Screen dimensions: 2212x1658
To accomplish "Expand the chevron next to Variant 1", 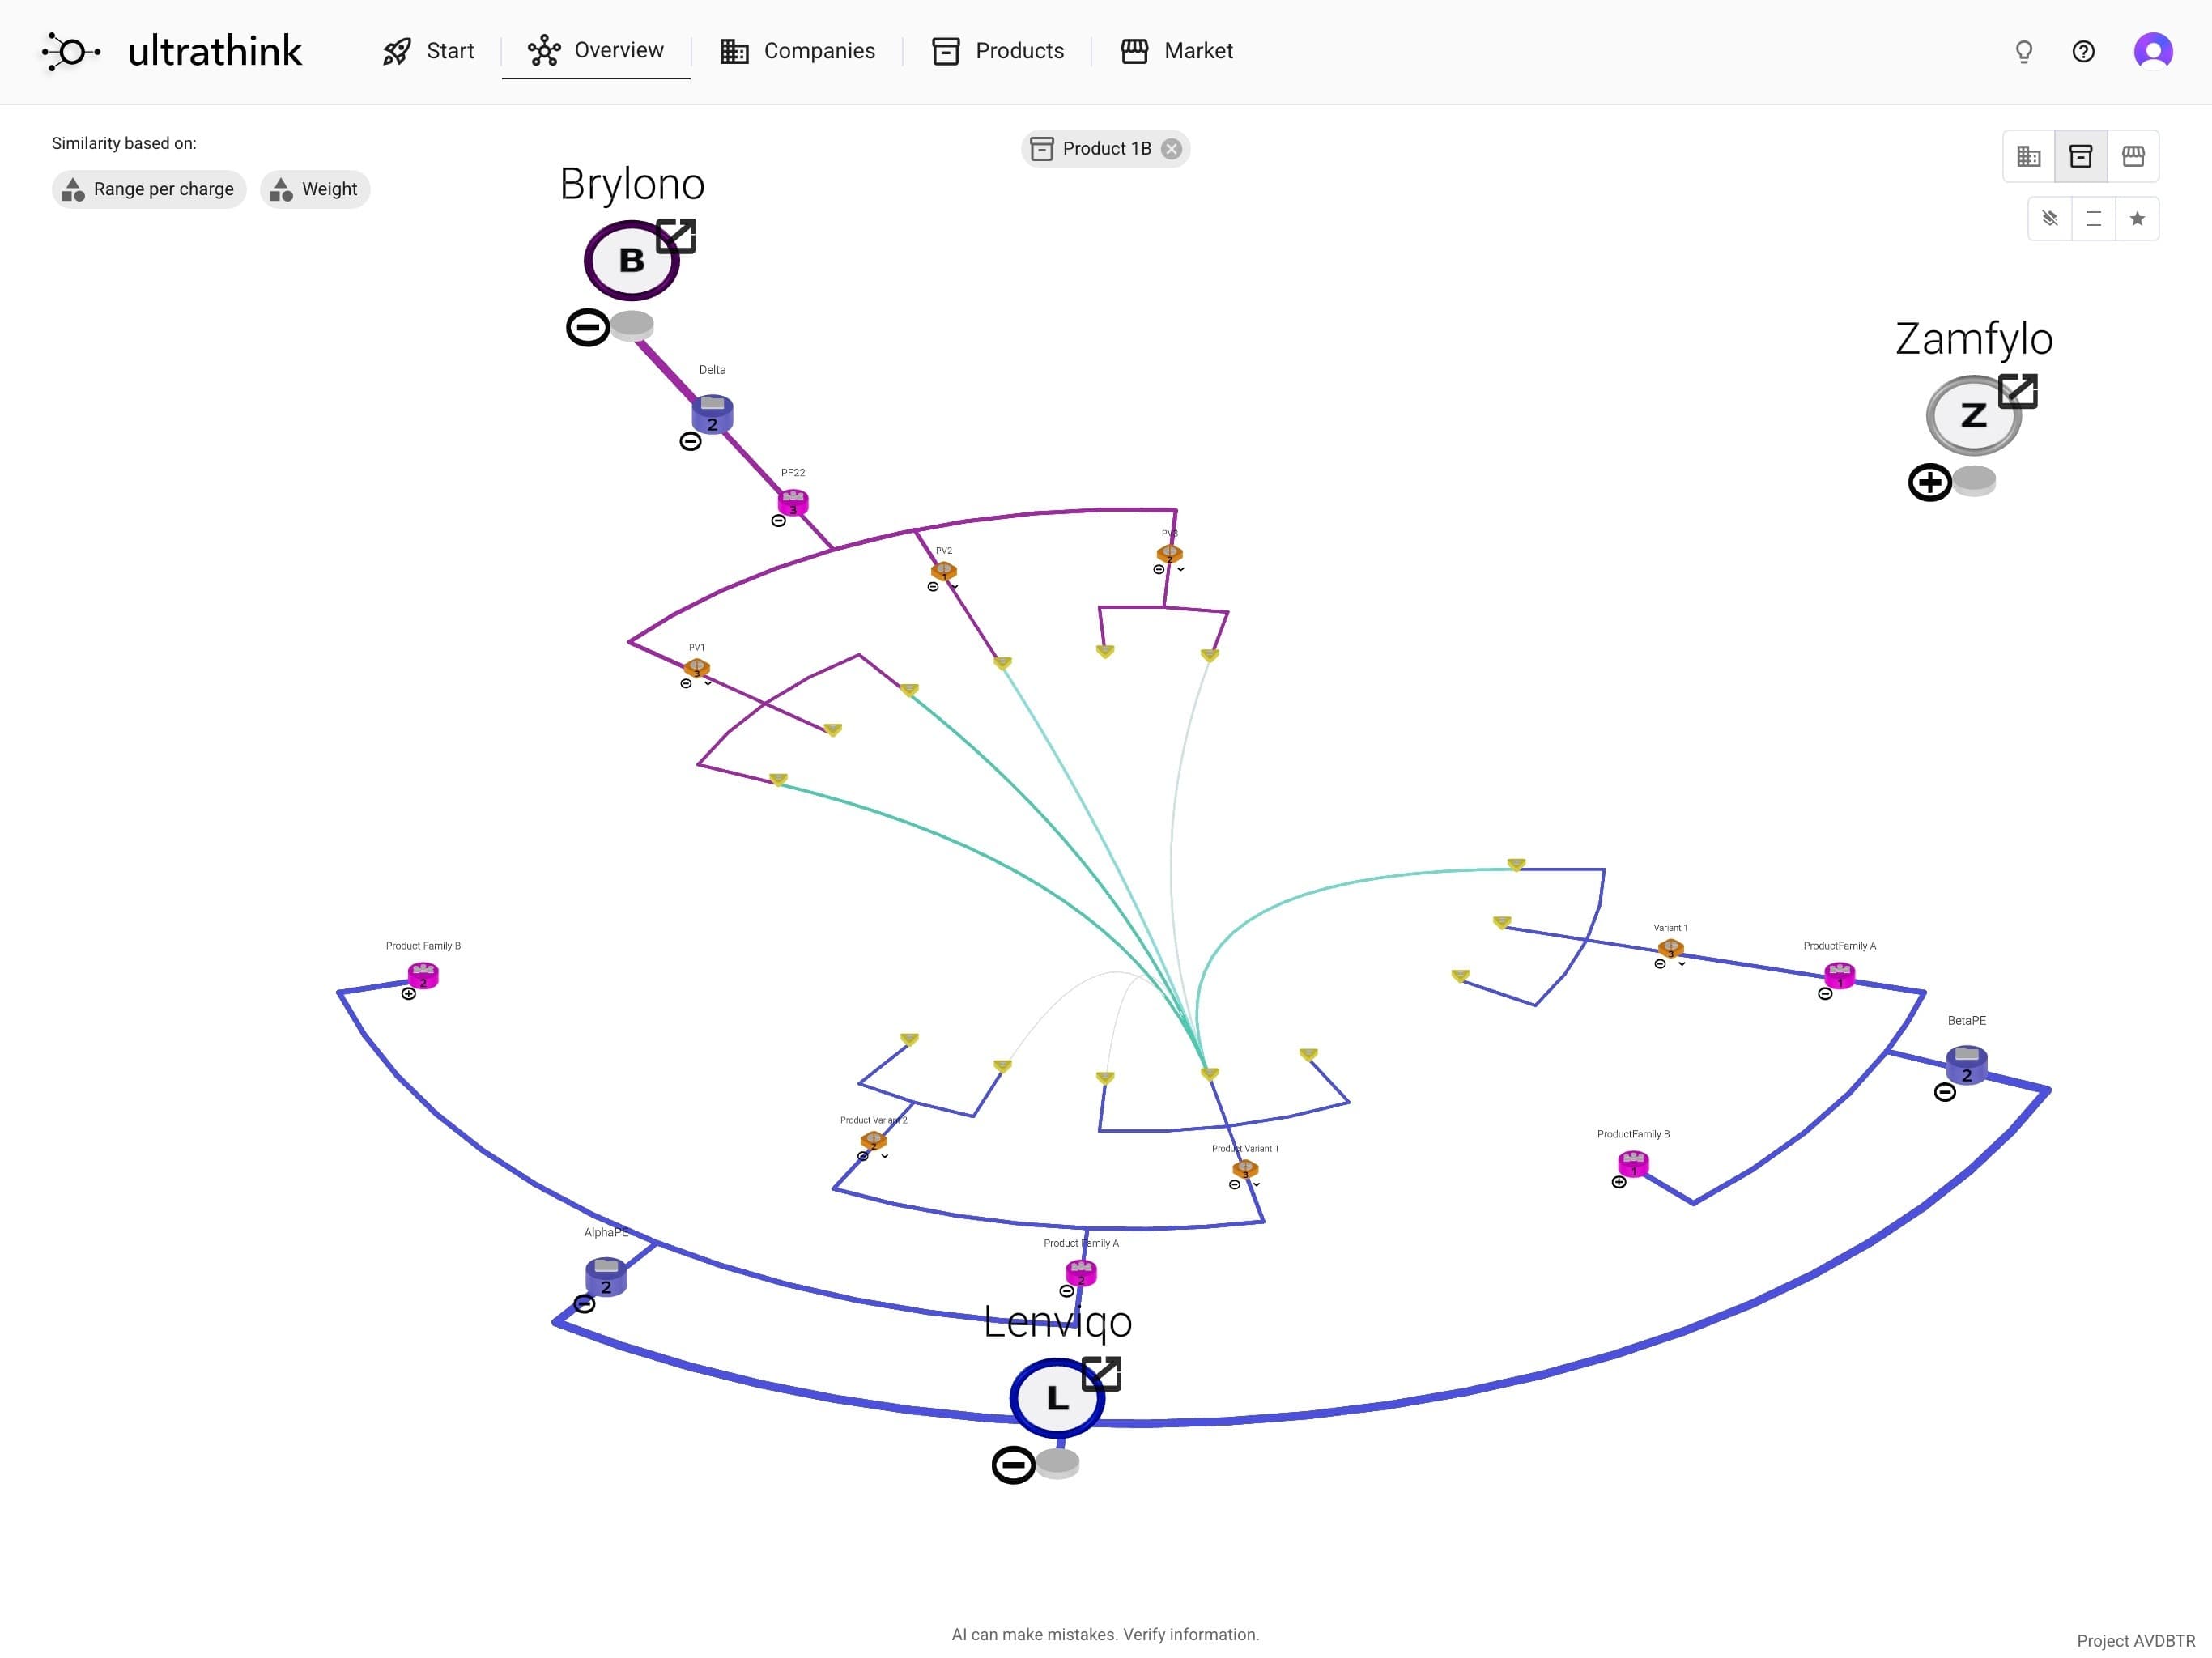I will (x=1682, y=965).
